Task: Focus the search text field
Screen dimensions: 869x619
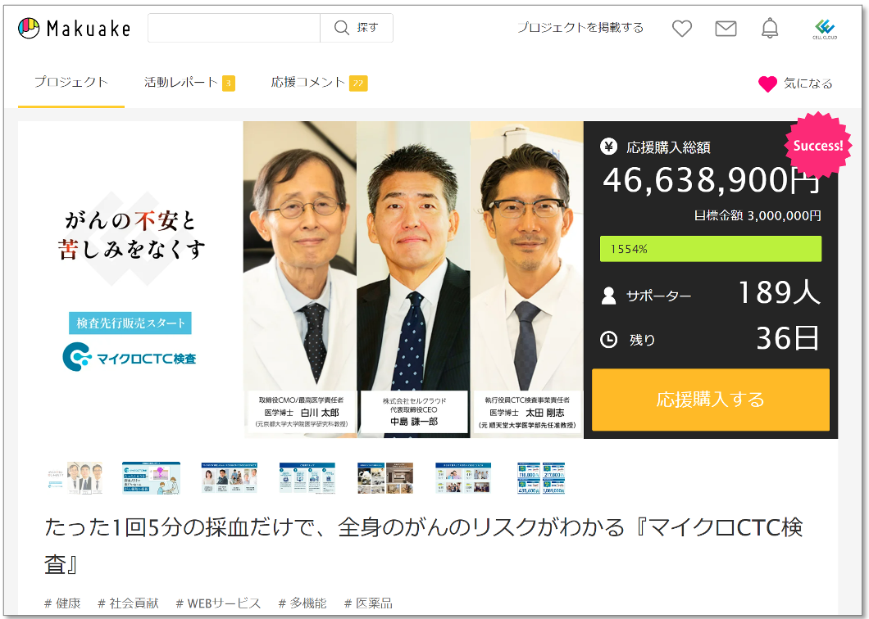Action: [234, 28]
